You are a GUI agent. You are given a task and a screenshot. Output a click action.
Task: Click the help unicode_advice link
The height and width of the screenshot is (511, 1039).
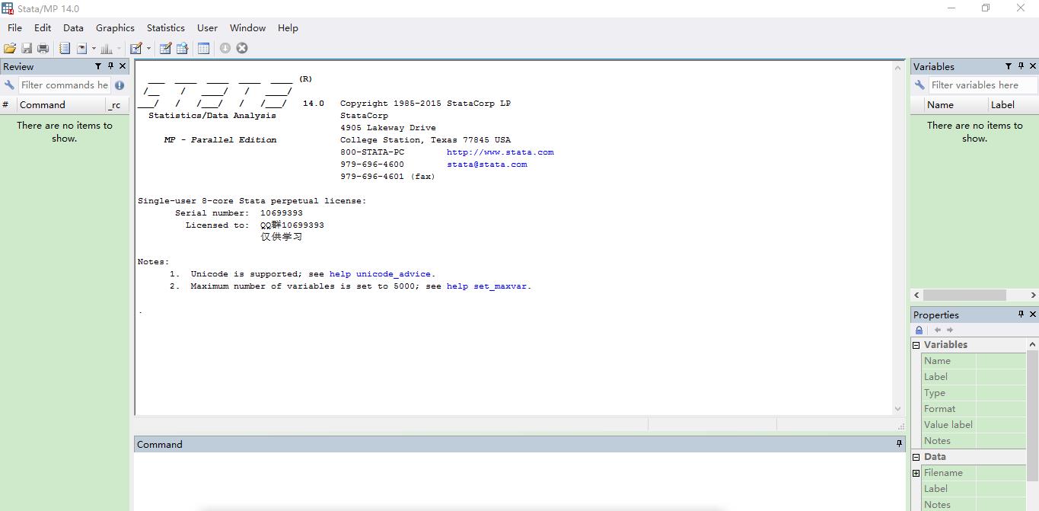coord(380,274)
